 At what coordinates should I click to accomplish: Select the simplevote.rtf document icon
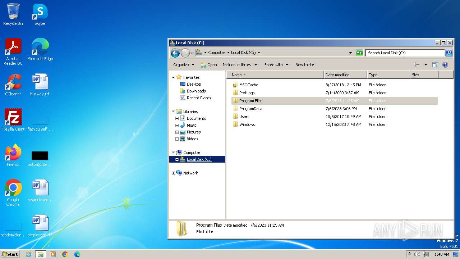[40, 226]
